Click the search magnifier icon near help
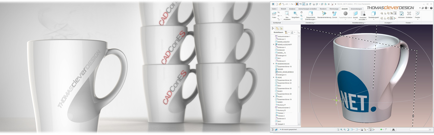Image resolution: width=434 pixels, height=135 pixels. click(x=423, y=8)
